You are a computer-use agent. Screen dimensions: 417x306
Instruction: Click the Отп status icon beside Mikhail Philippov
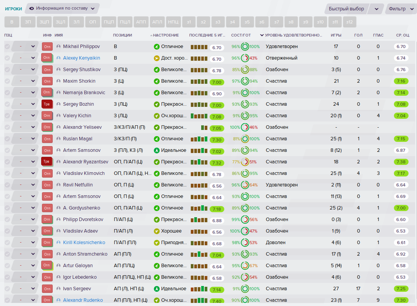[47, 47]
